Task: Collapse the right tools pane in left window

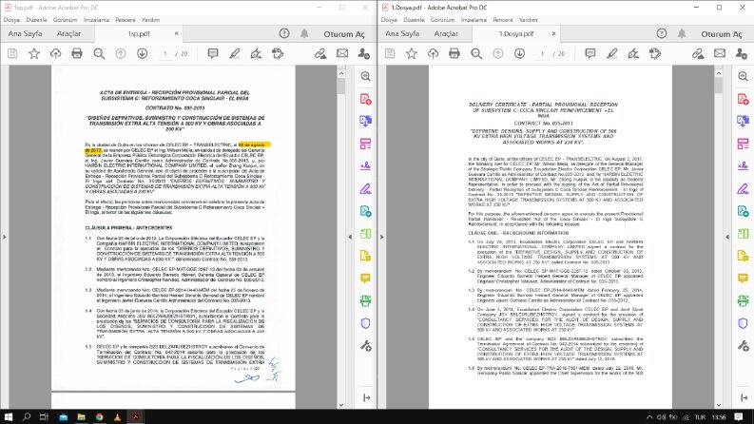Action: point(350,237)
